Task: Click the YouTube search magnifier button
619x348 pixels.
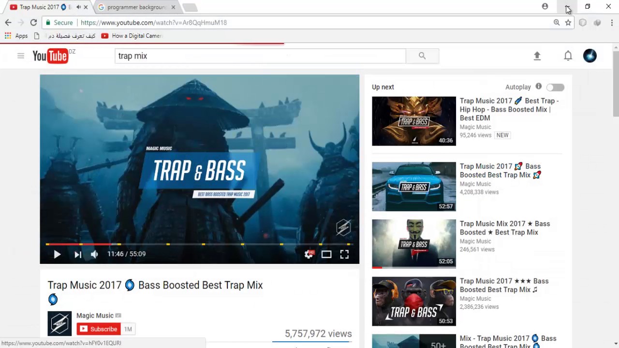Action: coord(422,56)
